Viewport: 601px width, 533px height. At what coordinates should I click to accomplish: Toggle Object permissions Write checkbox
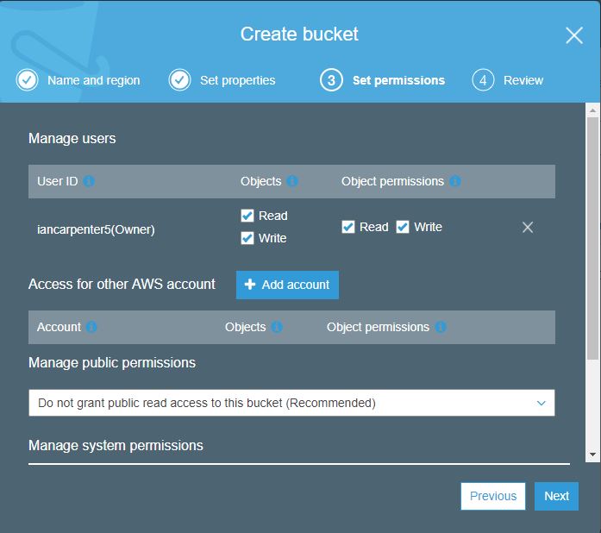[403, 227]
